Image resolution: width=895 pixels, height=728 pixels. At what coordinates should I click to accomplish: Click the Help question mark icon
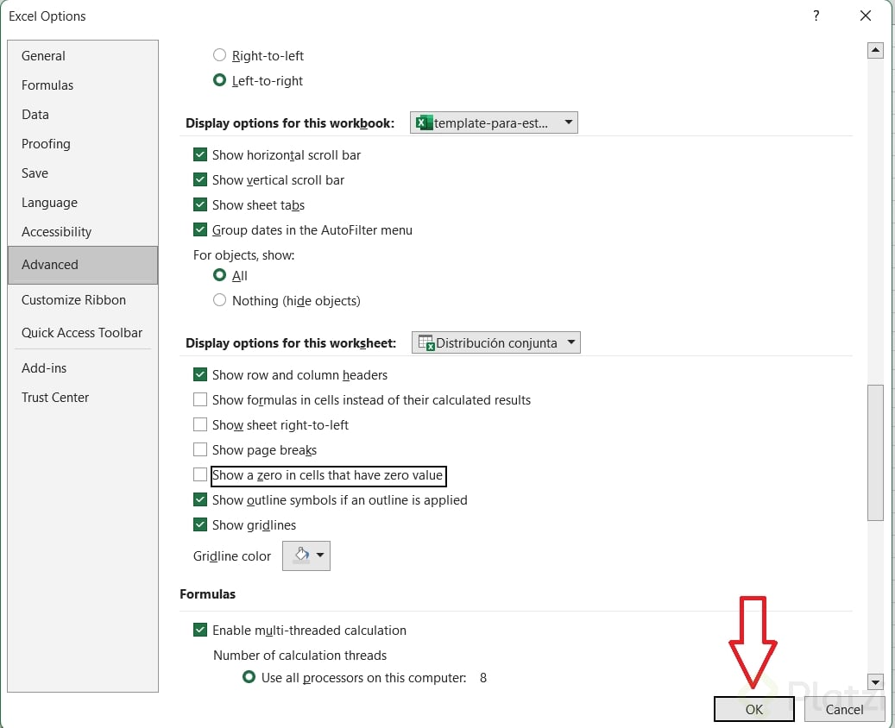816,16
